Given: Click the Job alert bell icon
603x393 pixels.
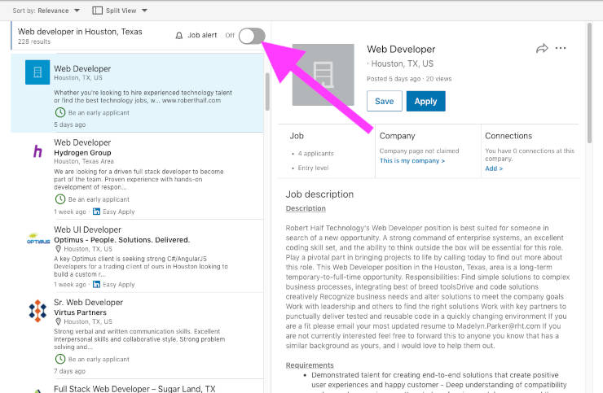Looking at the screenshot, I should click(x=178, y=36).
